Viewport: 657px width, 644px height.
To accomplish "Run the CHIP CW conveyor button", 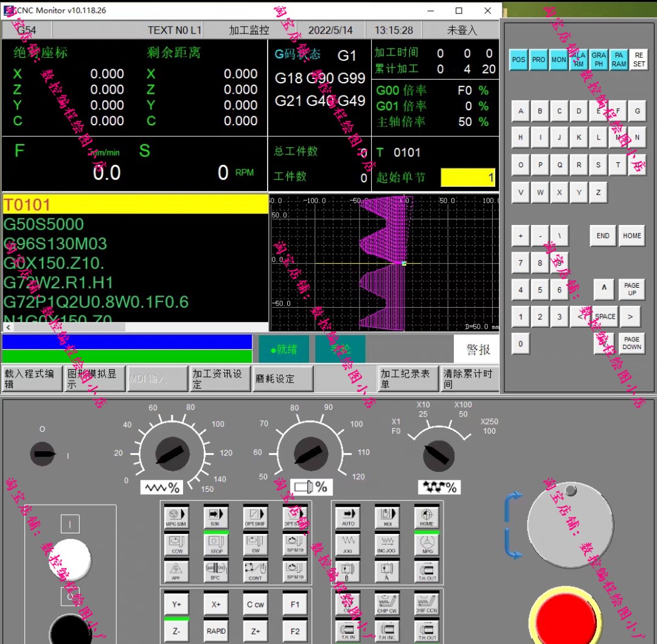I will tap(387, 604).
